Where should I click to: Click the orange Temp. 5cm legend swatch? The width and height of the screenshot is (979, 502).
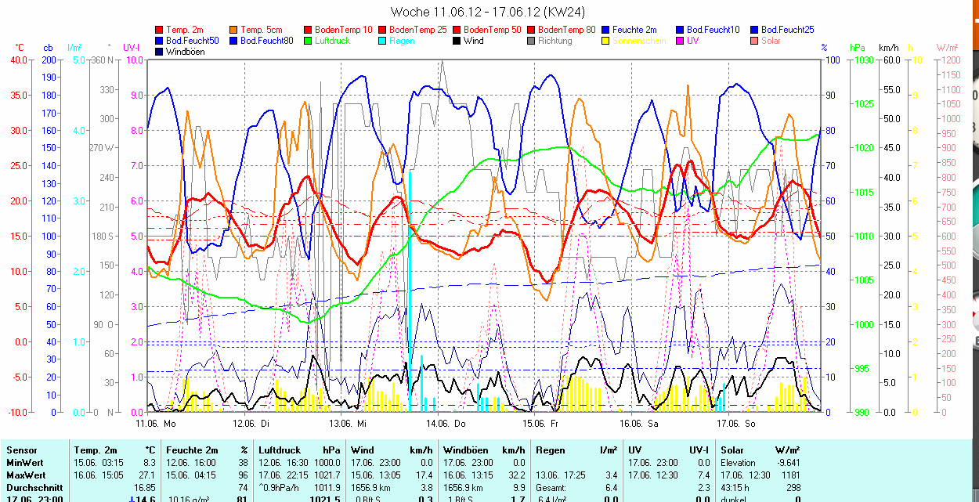[234, 30]
